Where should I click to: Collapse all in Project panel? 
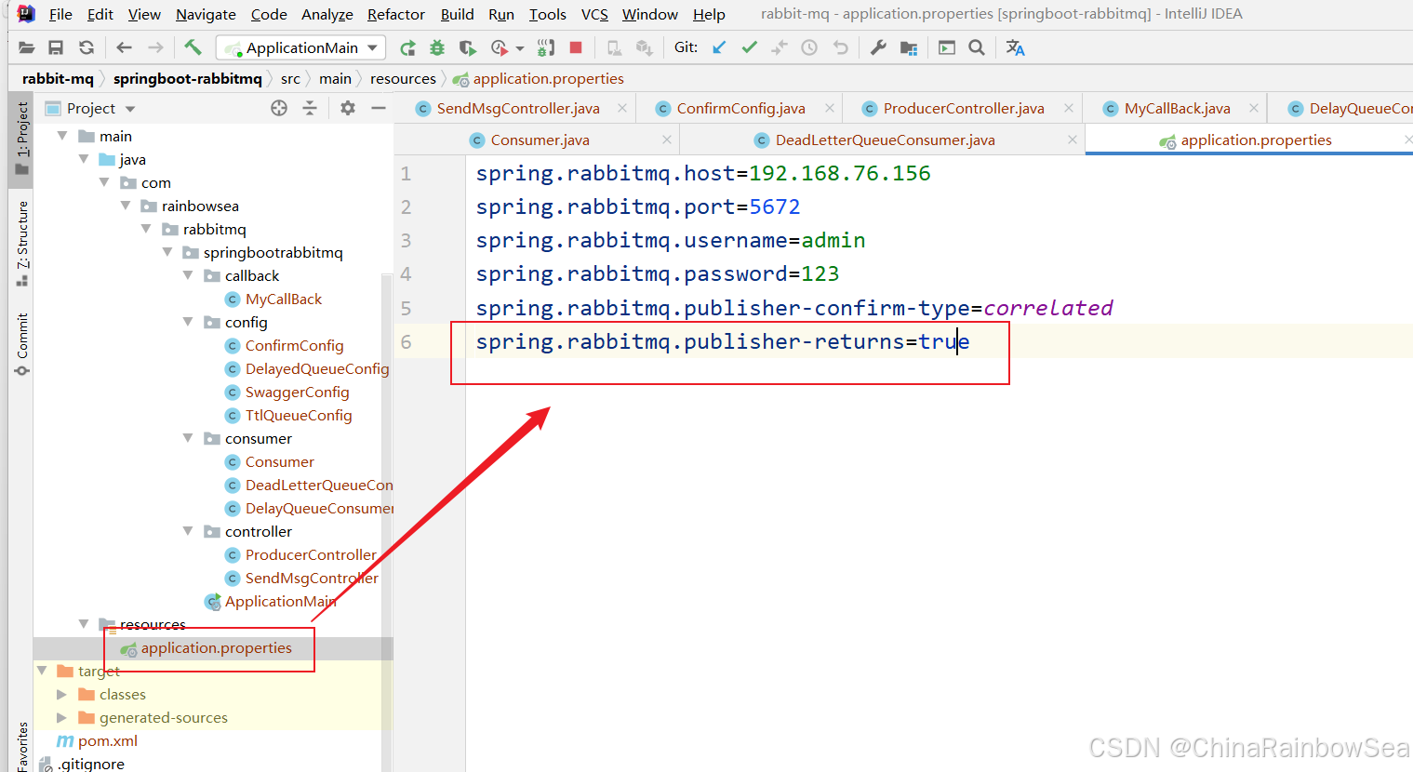coord(310,108)
